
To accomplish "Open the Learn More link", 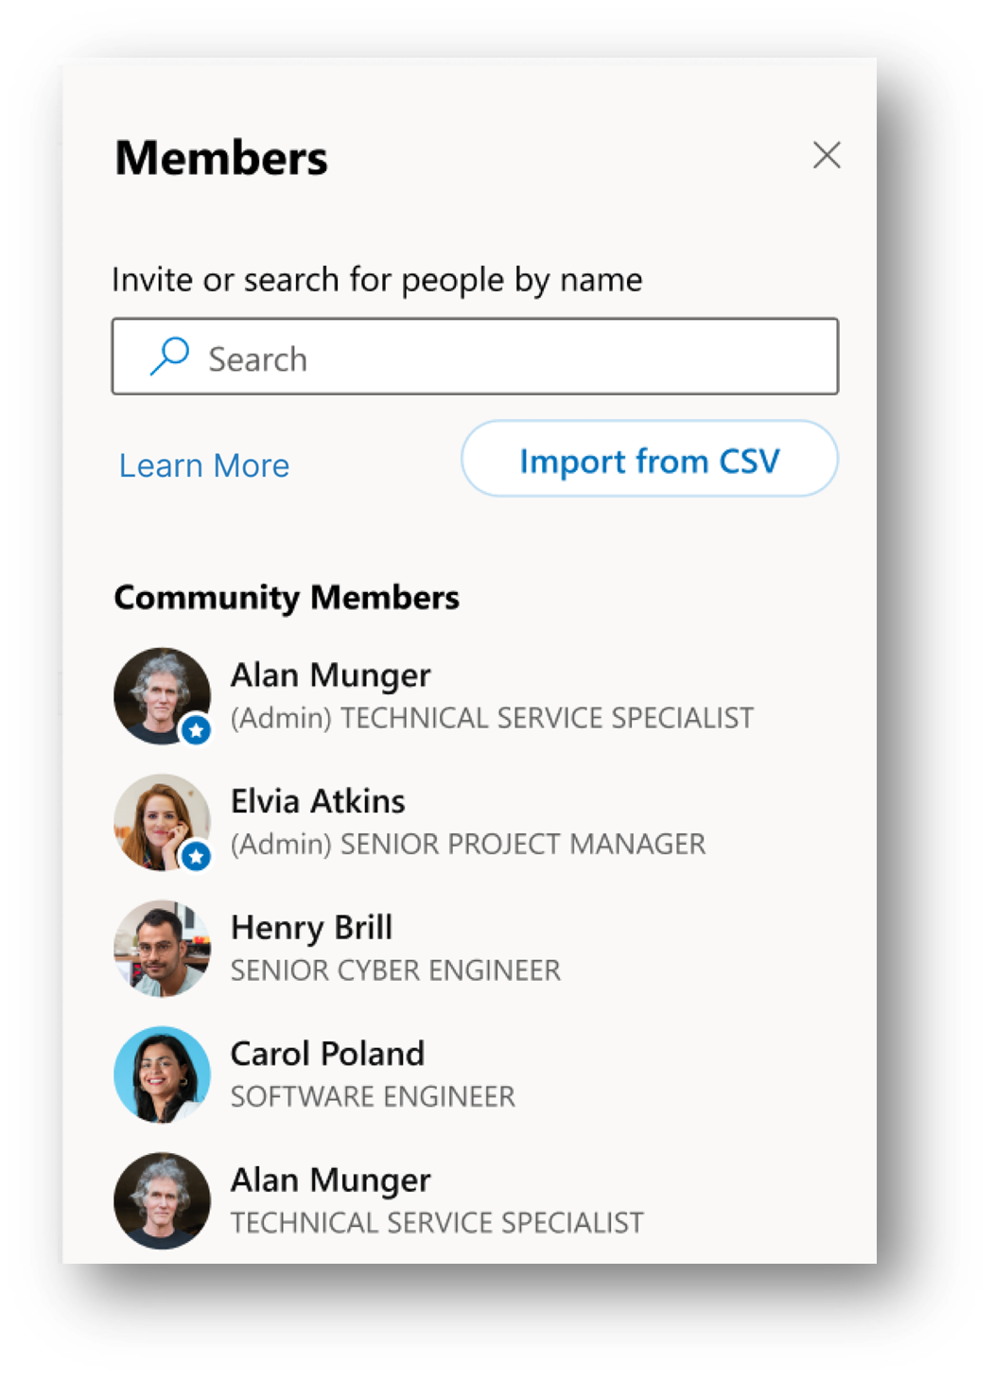I will [203, 464].
